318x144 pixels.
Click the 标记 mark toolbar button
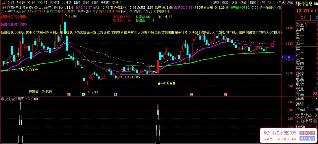click(271, 2)
